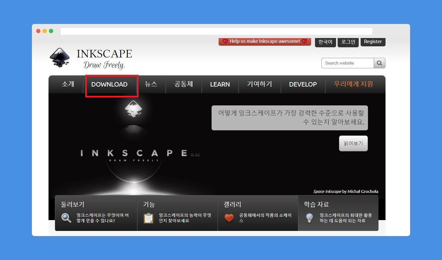Click the 잉크스케이프의 능력이 무엇인지 description

(185, 218)
